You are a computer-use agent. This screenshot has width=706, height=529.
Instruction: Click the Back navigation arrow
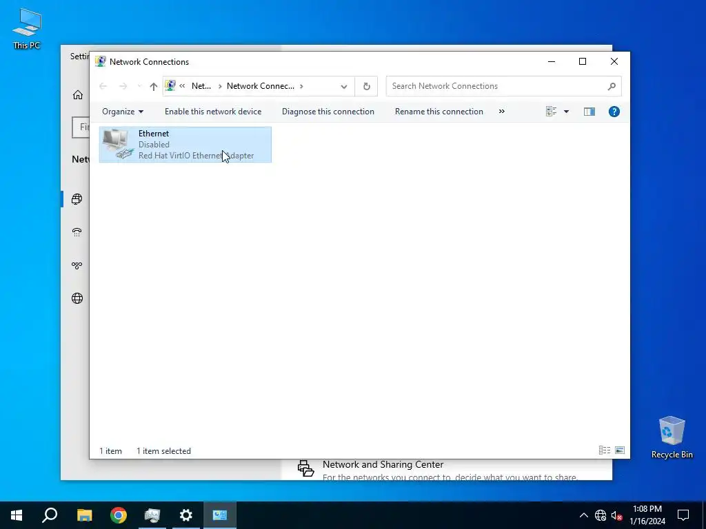[103, 86]
